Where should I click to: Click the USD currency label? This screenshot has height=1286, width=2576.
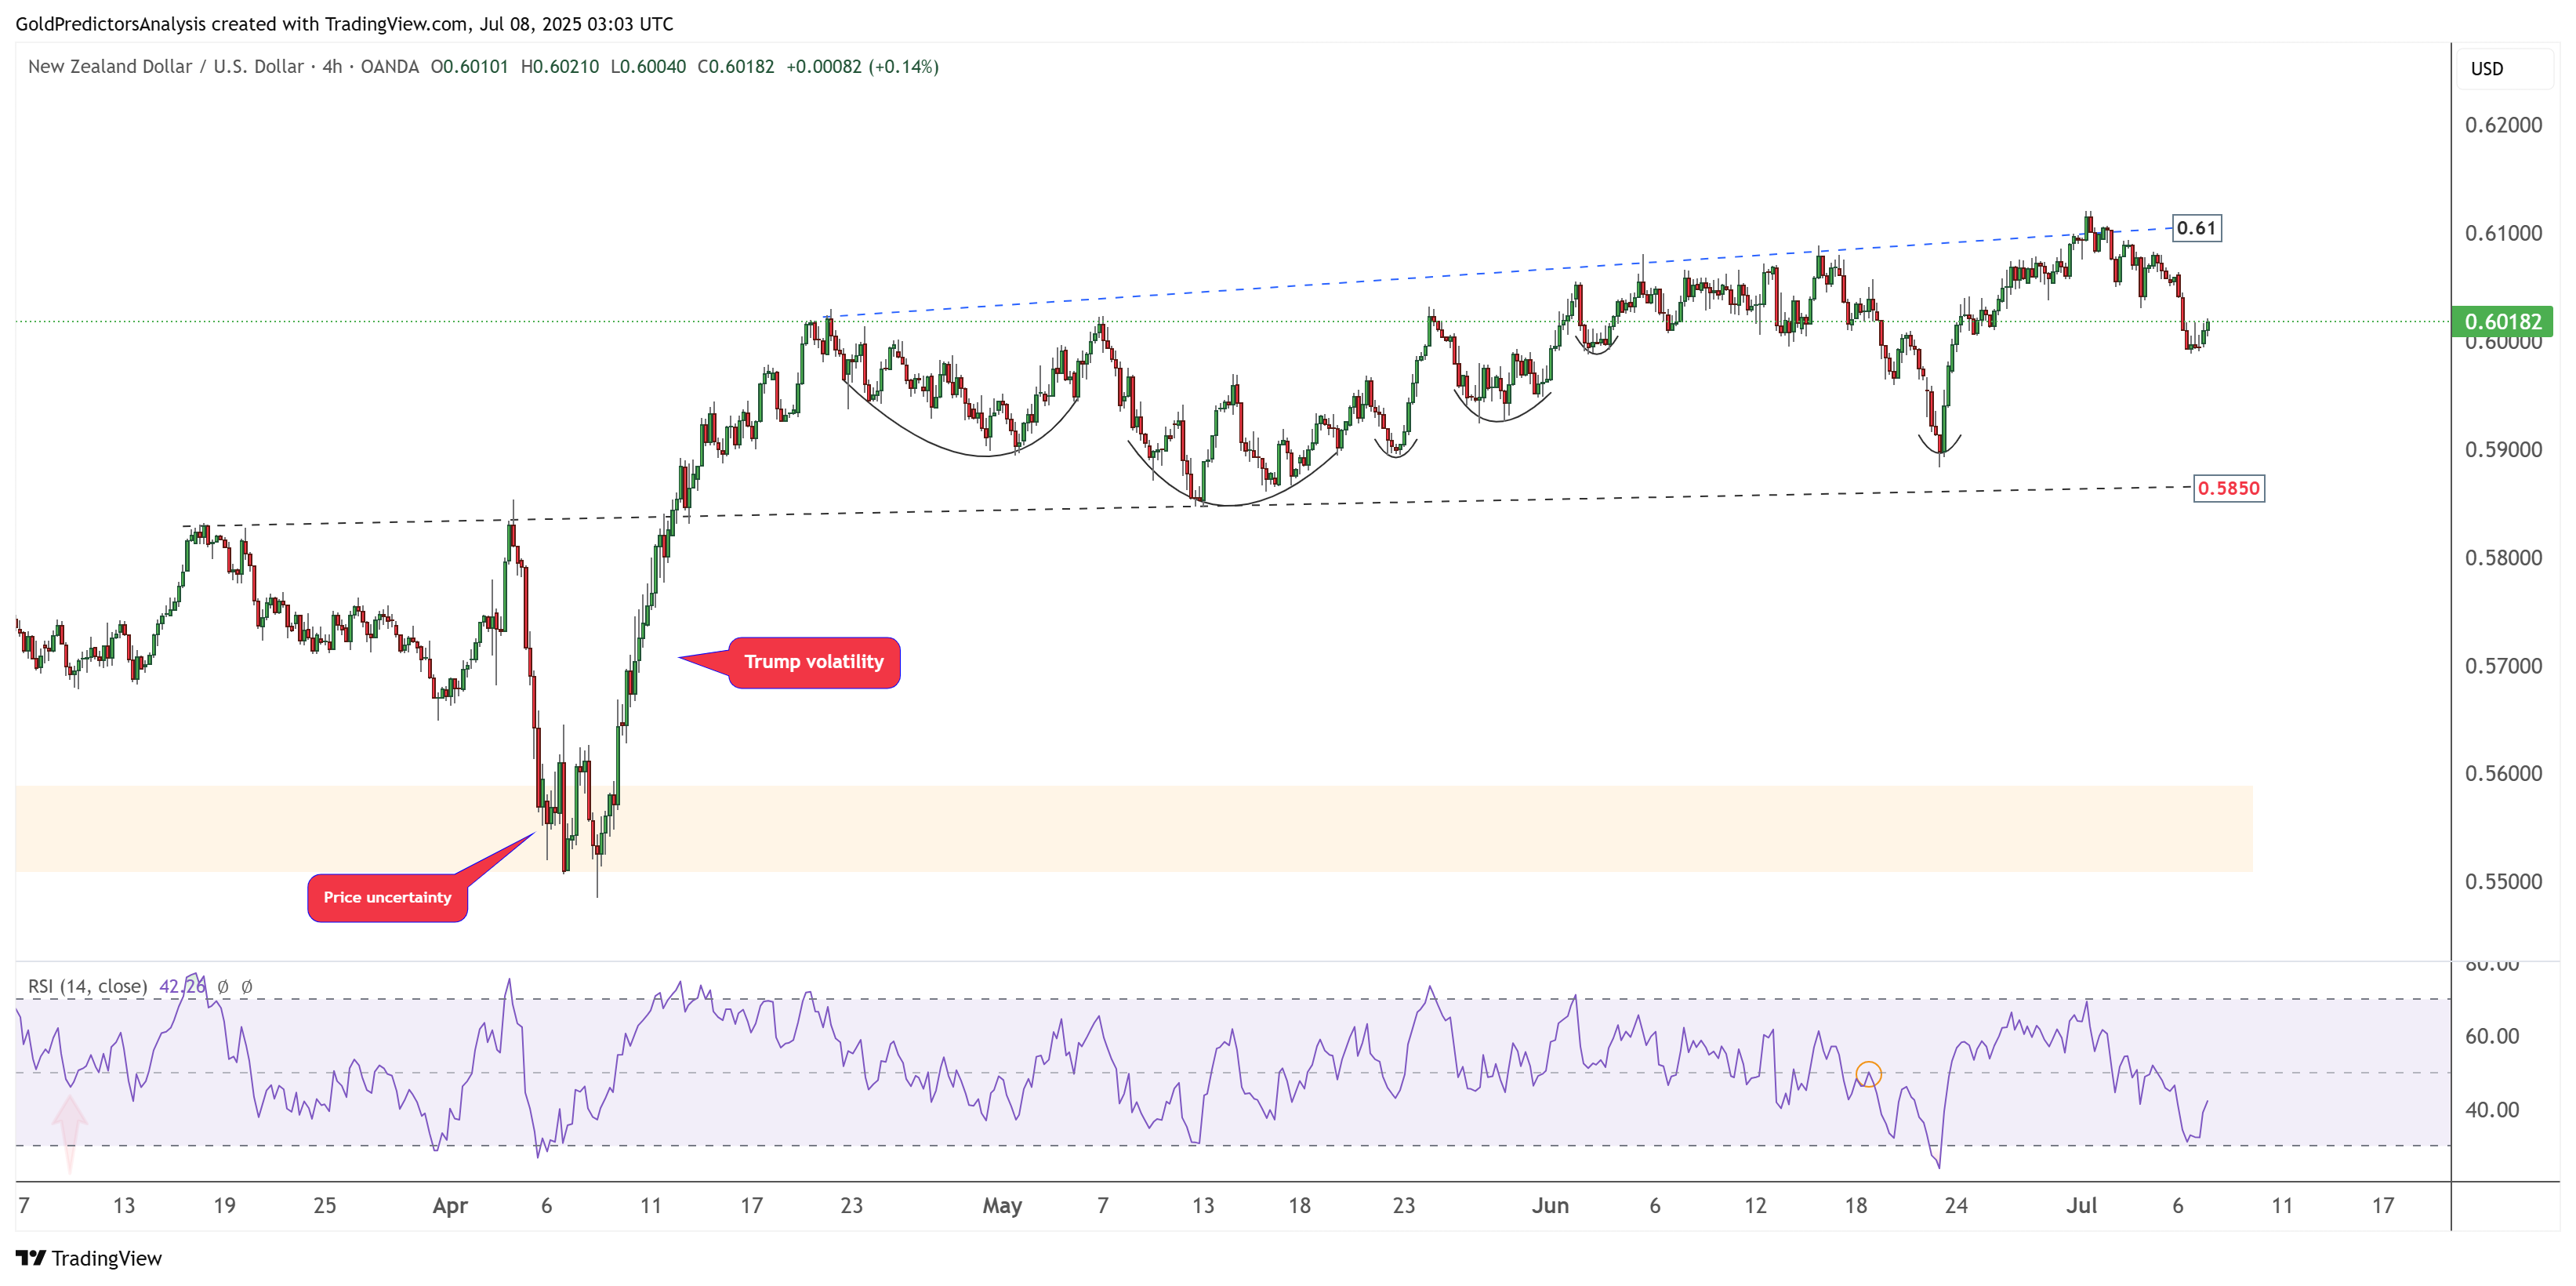tap(2487, 69)
